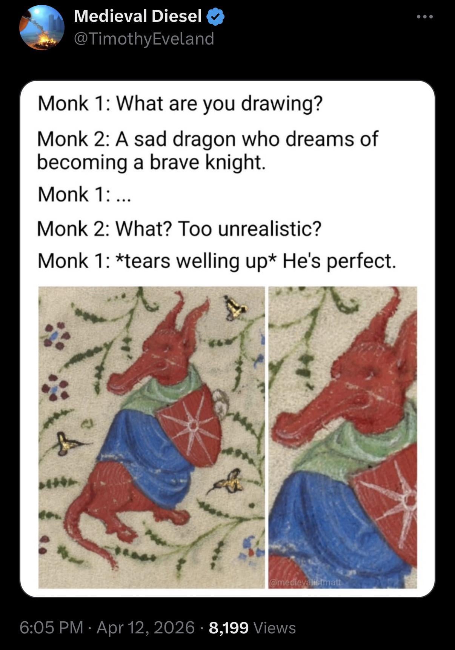Click the "Monk 1: ..." line

[x=84, y=195]
